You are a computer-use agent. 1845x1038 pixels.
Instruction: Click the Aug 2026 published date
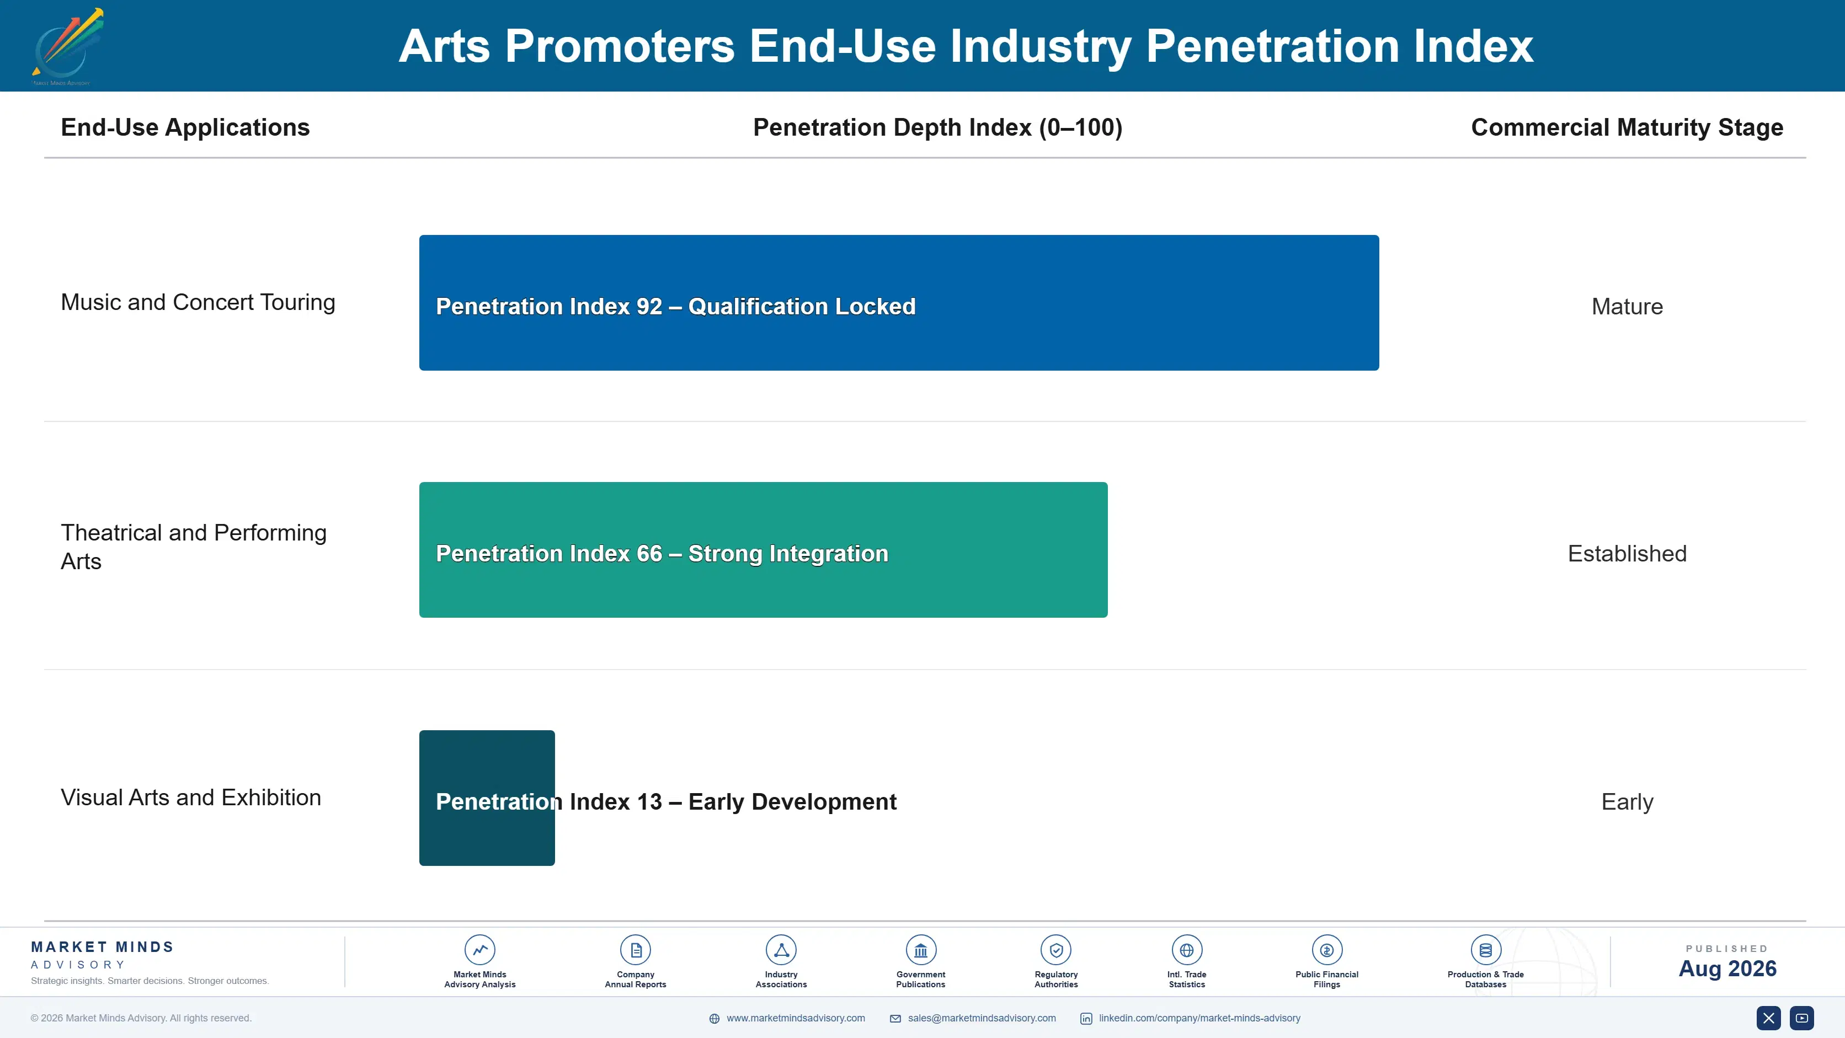(x=1727, y=969)
